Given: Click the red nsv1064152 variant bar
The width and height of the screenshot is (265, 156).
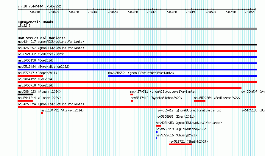Looking at the screenshot, I should [x=137, y=82].
